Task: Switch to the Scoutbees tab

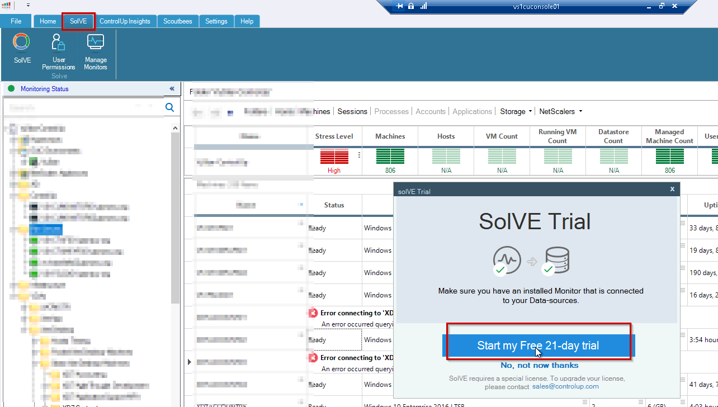Action: click(178, 21)
